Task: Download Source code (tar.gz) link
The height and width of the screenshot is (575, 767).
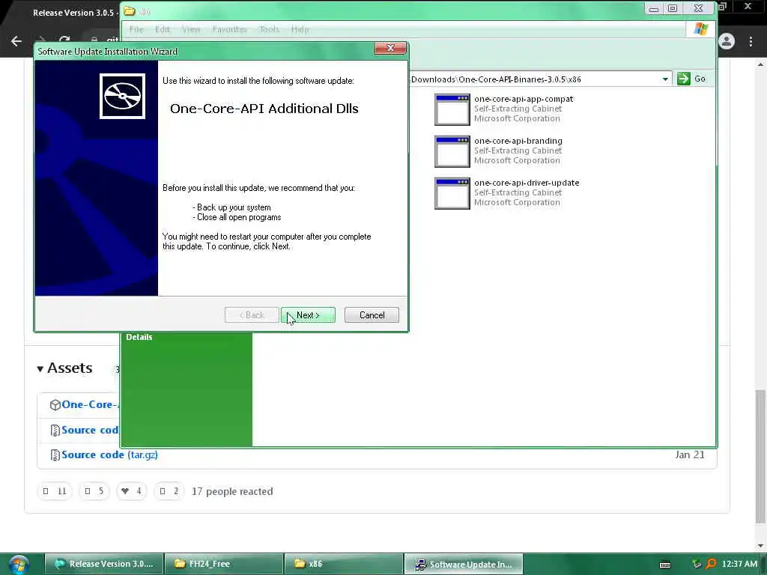Action: tap(109, 454)
